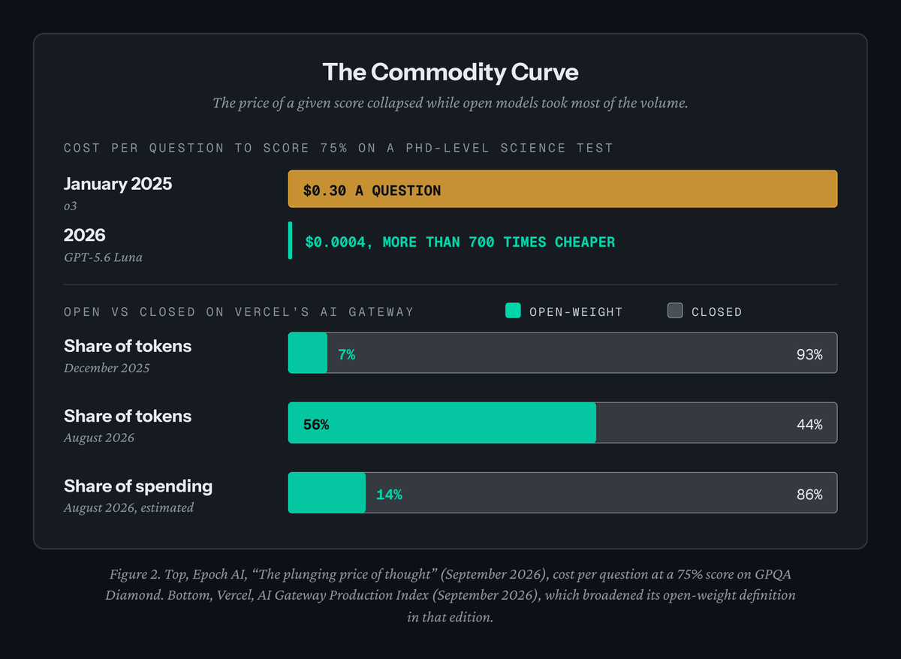Viewport: 901px width, 659px height.
Task: Click the thin green 2026 cost bar
Action: [x=290, y=240]
